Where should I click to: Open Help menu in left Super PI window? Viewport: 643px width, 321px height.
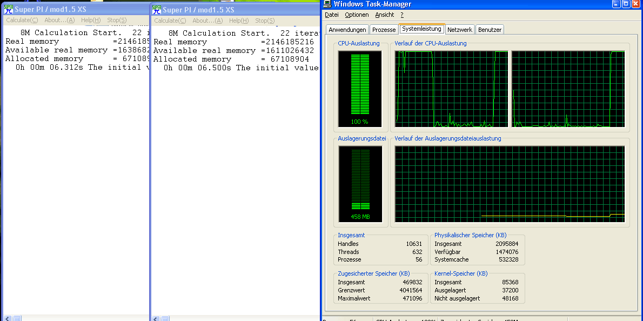click(x=91, y=20)
